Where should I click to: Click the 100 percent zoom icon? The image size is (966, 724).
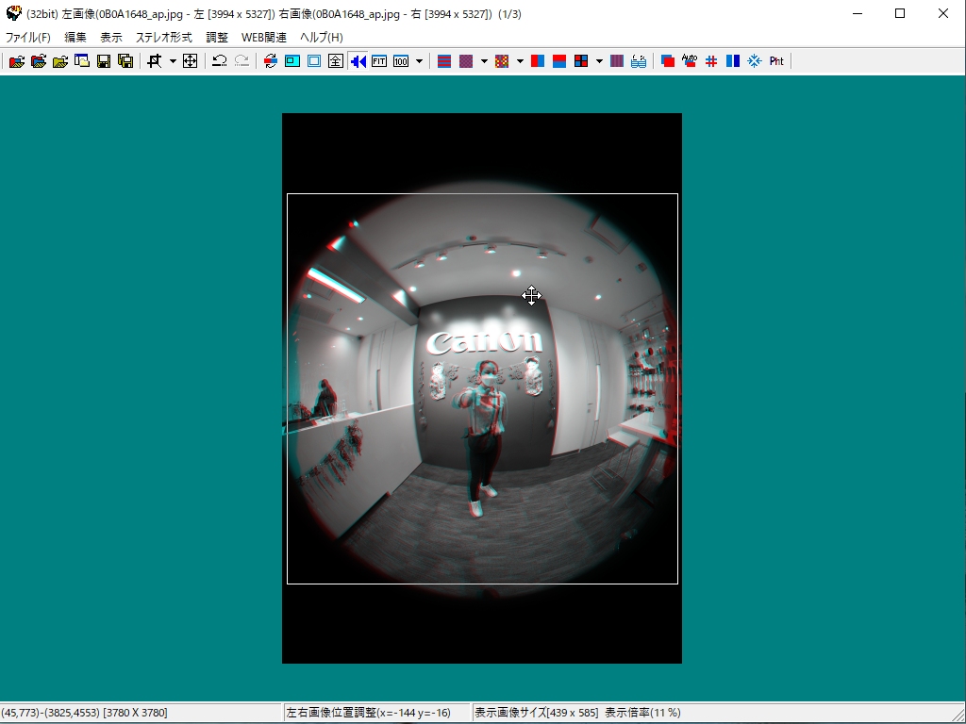click(x=401, y=61)
